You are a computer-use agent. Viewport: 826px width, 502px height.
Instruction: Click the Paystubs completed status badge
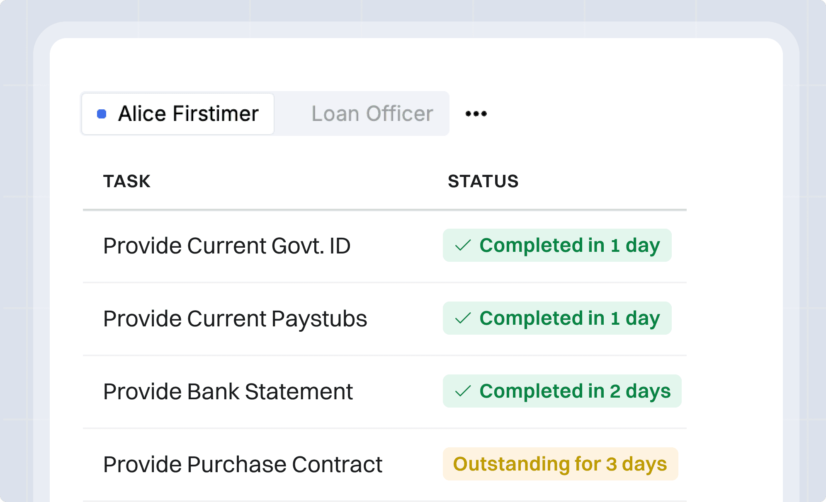point(557,318)
